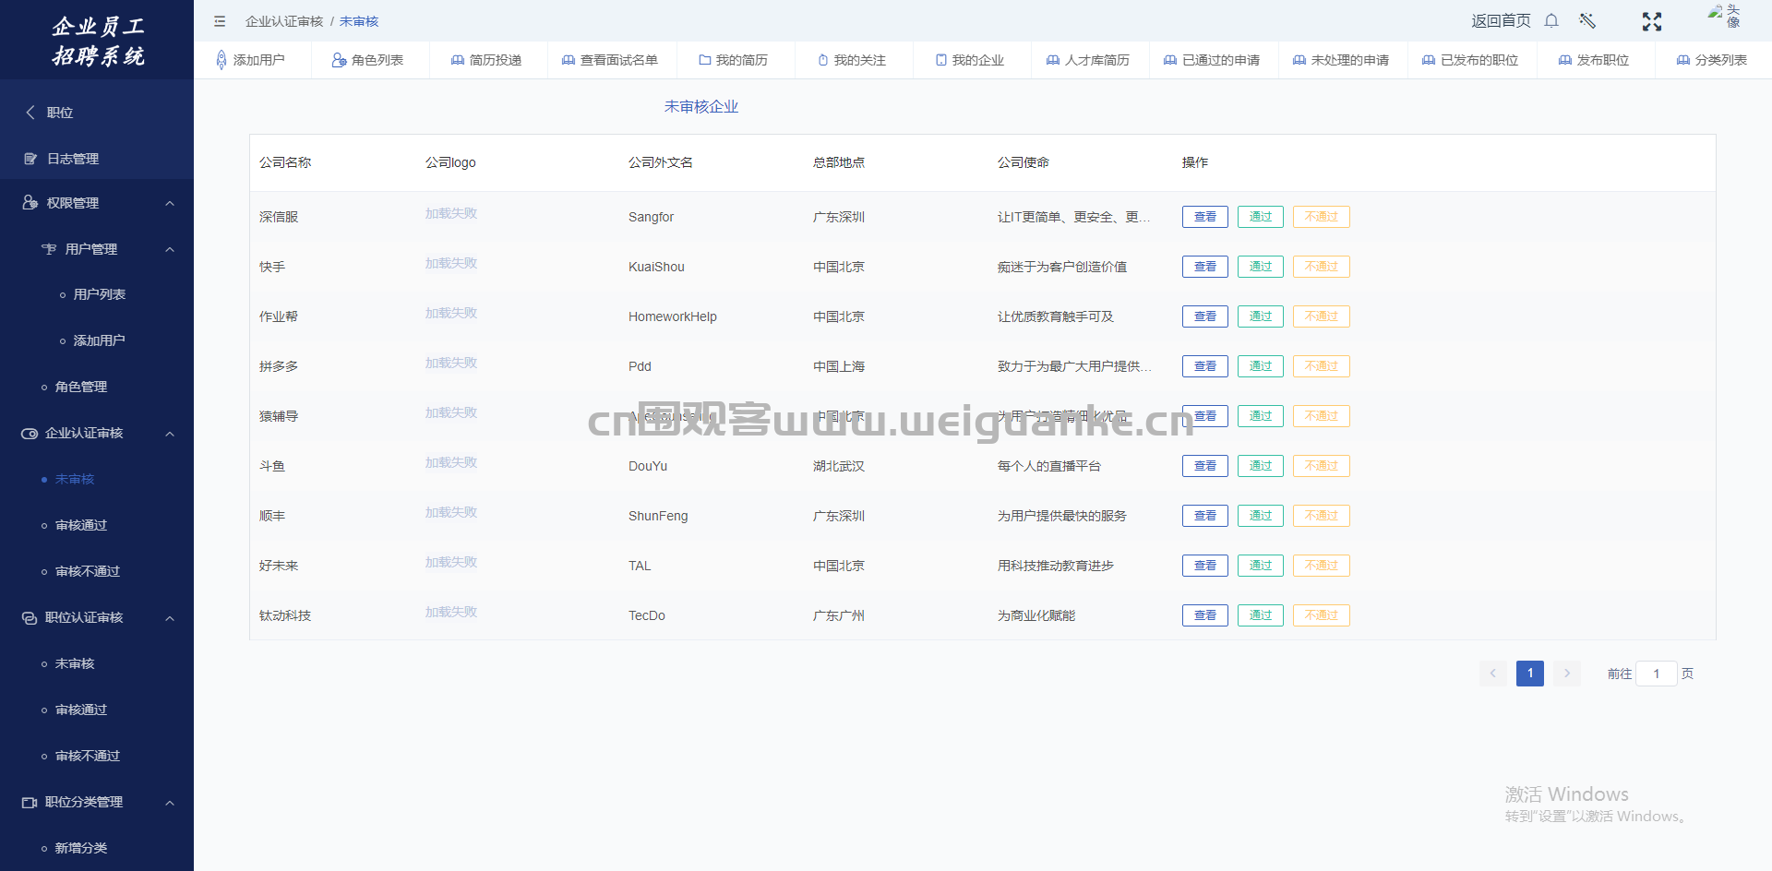Collapse the 用户管理 submenu chevron
The width and height of the screenshot is (1772, 871).
pyautogui.click(x=170, y=249)
